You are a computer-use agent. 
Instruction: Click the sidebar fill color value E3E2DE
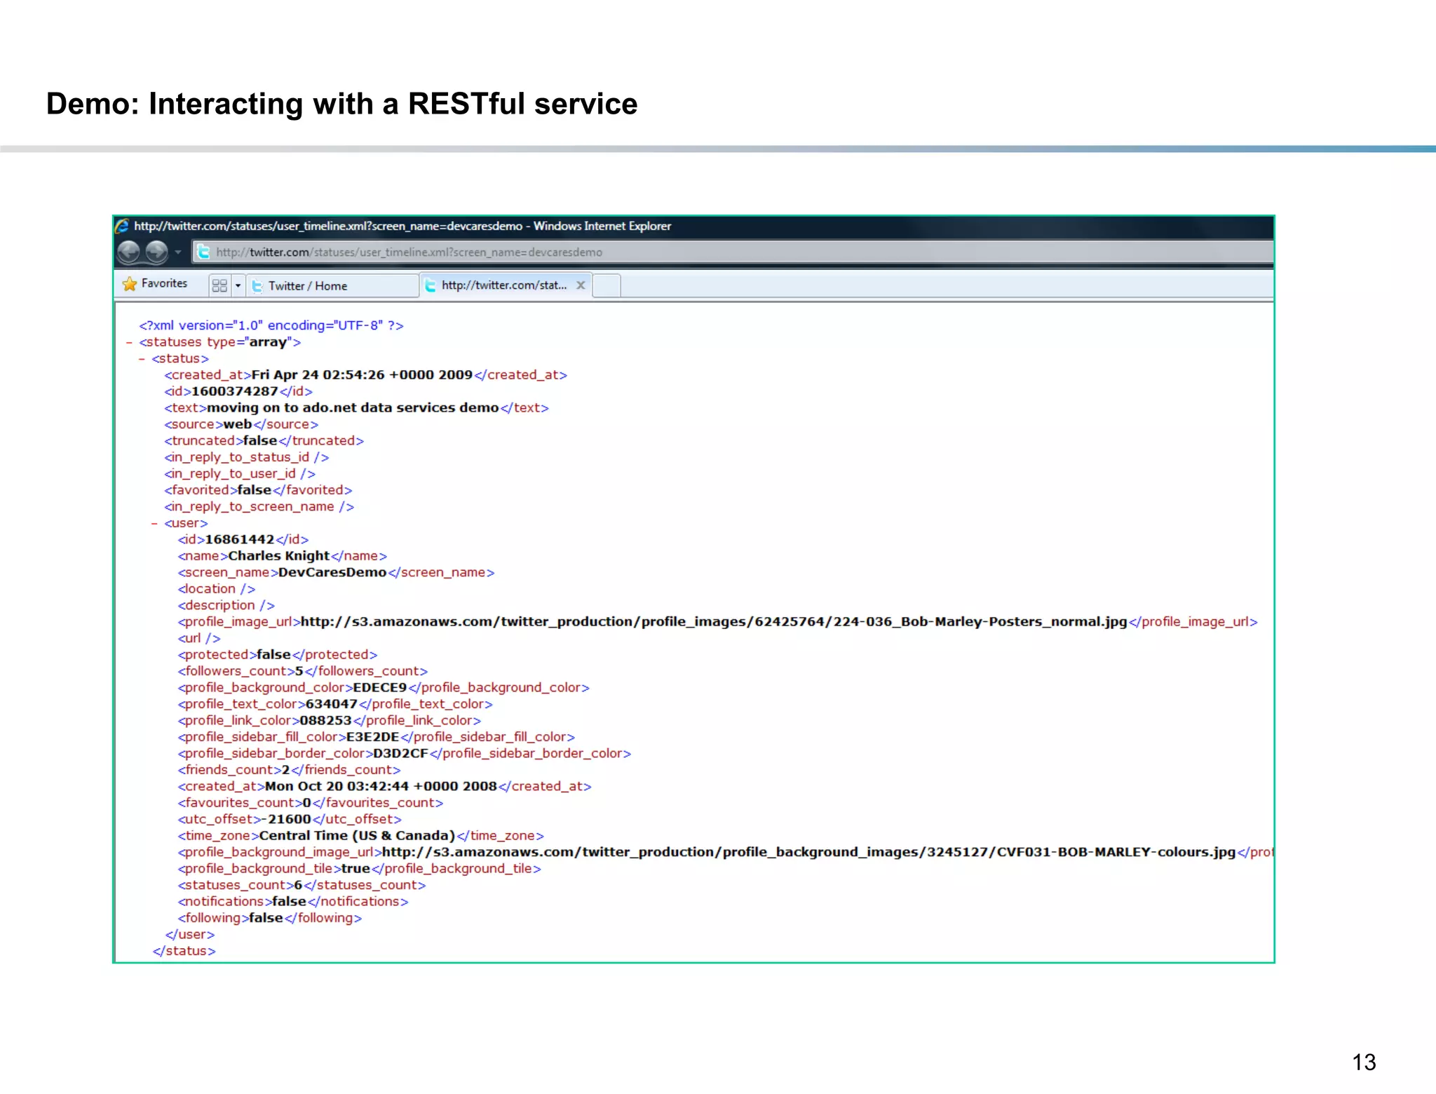pyautogui.click(x=372, y=737)
